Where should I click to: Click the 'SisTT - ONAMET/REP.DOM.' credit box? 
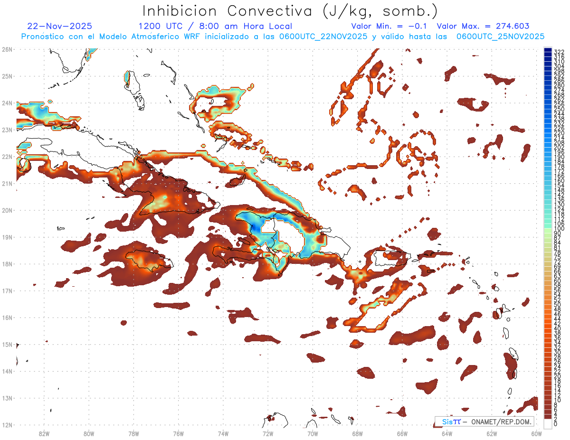(484, 421)
